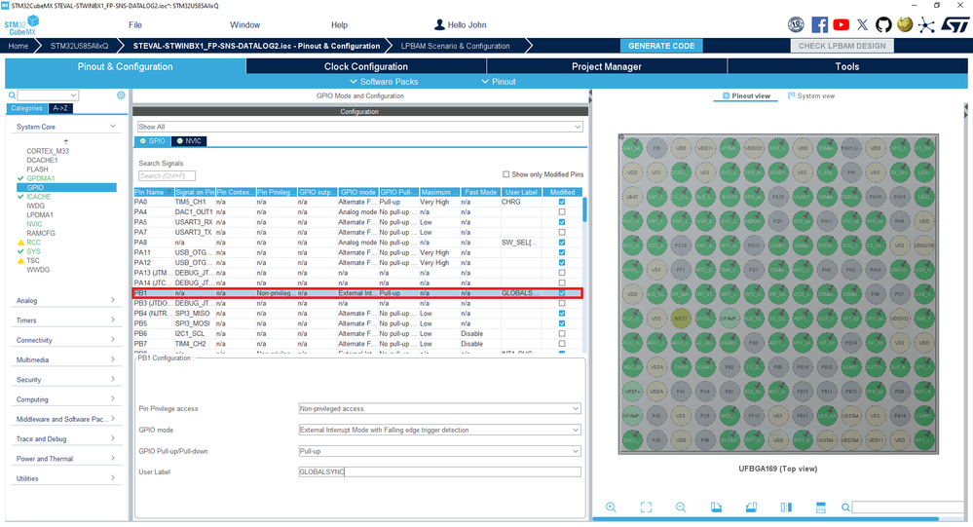Click the user profile icon beside Hello John

(x=439, y=24)
